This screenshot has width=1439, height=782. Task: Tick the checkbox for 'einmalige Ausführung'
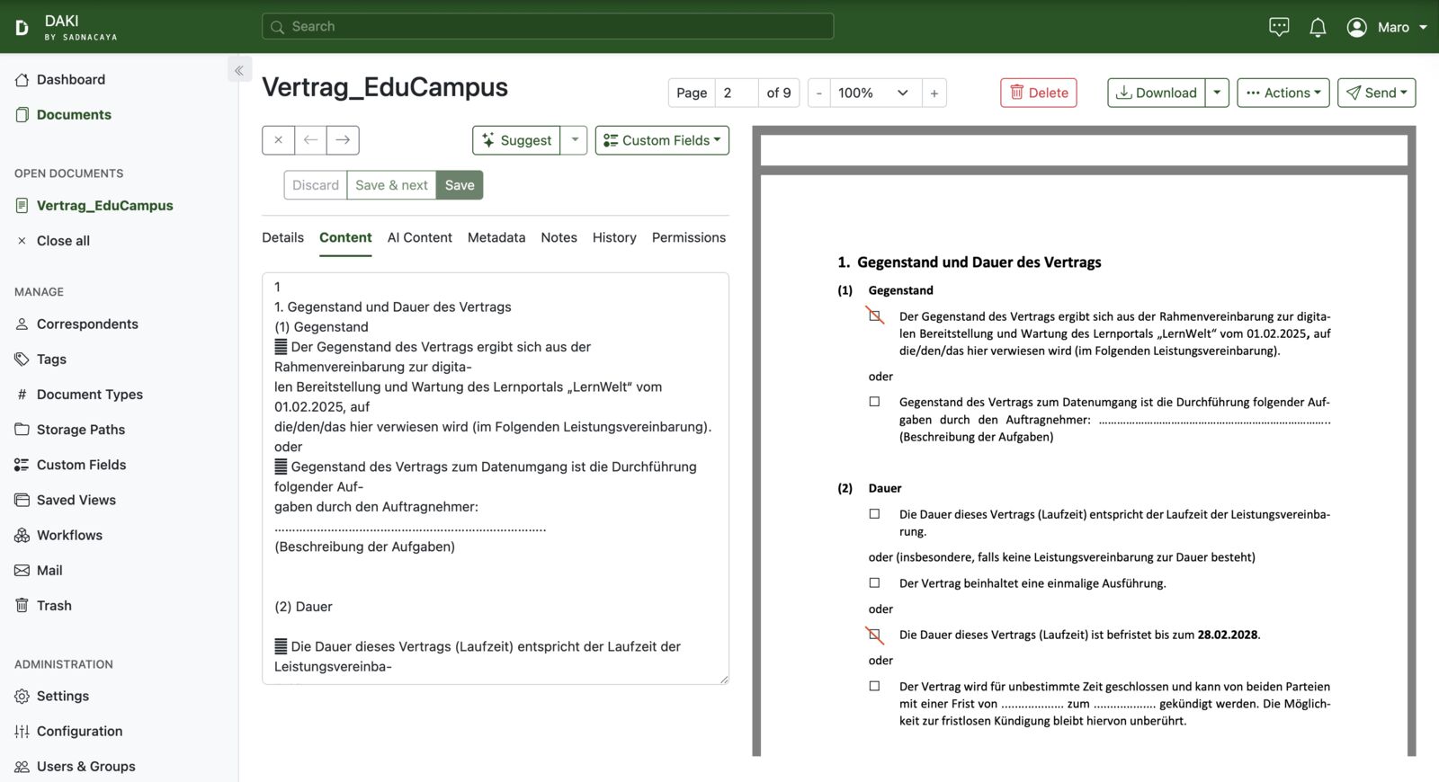pyautogui.click(x=874, y=583)
